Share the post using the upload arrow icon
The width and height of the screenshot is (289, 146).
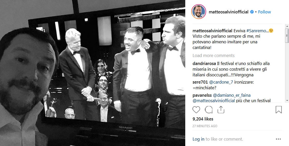coord(221,110)
